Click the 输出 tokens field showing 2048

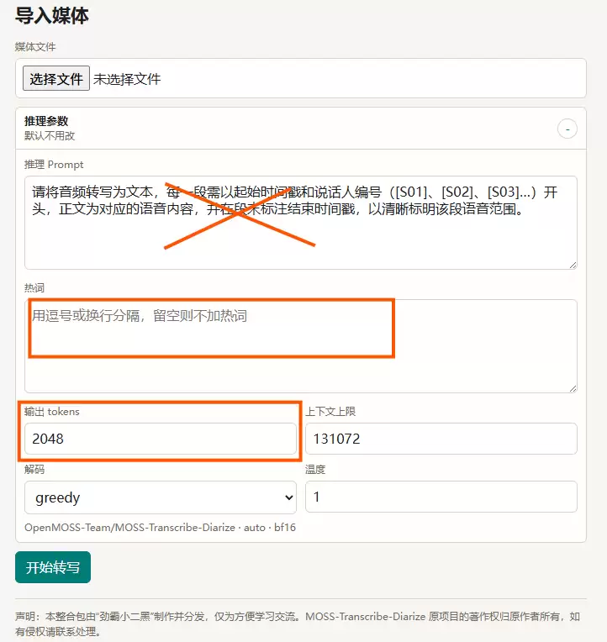point(160,439)
